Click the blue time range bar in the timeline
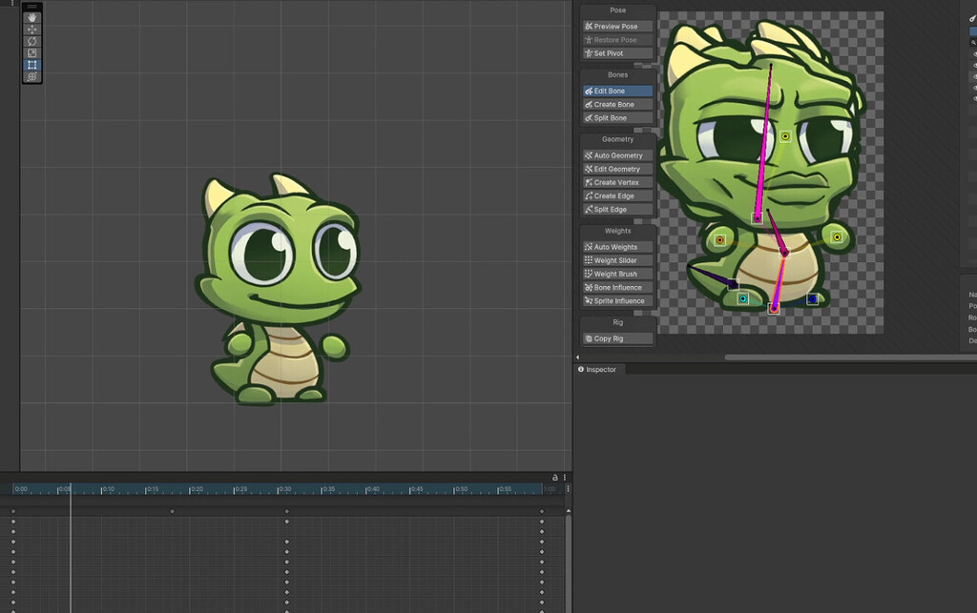This screenshot has width=977, height=613. pyautogui.click(x=286, y=489)
